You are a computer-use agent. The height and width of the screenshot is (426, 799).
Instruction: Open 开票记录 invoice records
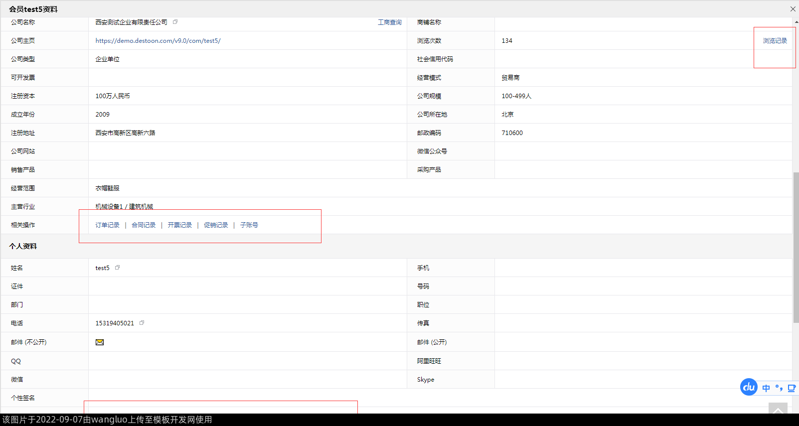(x=180, y=225)
